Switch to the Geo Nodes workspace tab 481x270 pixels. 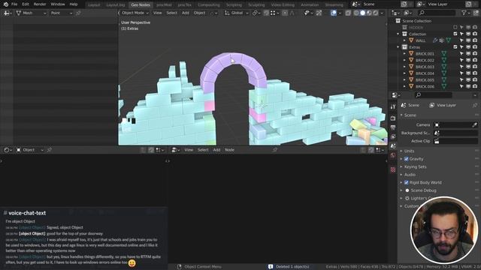pyautogui.click(x=141, y=5)
